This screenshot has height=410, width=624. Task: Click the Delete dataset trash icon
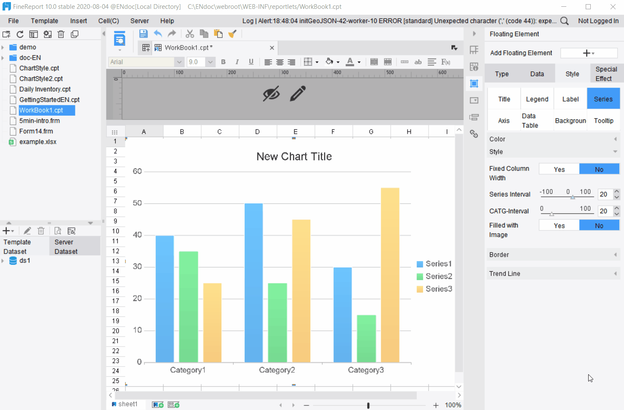click(41, 231)
